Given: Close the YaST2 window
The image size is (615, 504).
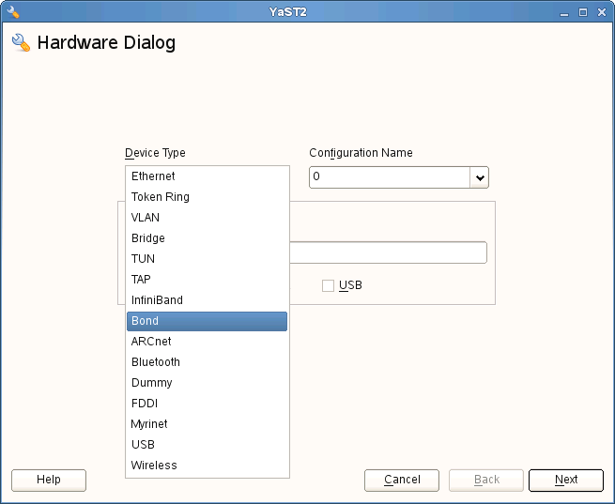Looking at the screenshot, I should pos(602,12).
